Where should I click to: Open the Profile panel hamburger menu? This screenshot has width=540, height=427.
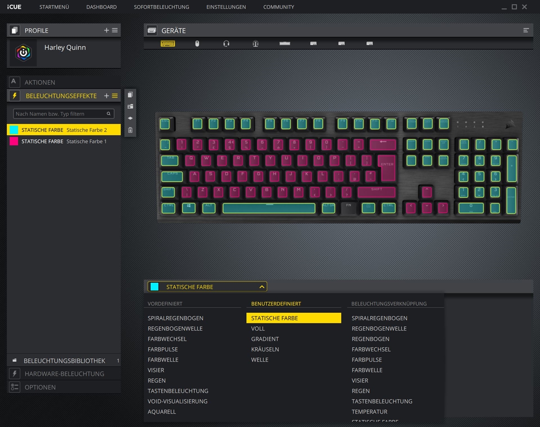coord(115,30)
